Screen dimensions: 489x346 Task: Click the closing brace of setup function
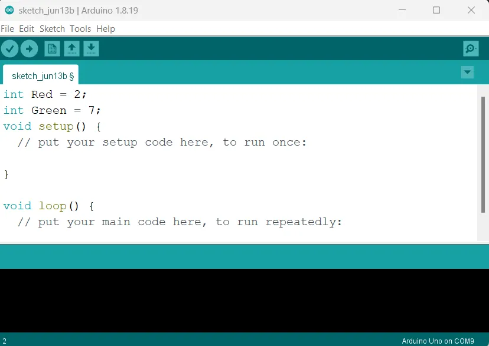coord(6,174)
